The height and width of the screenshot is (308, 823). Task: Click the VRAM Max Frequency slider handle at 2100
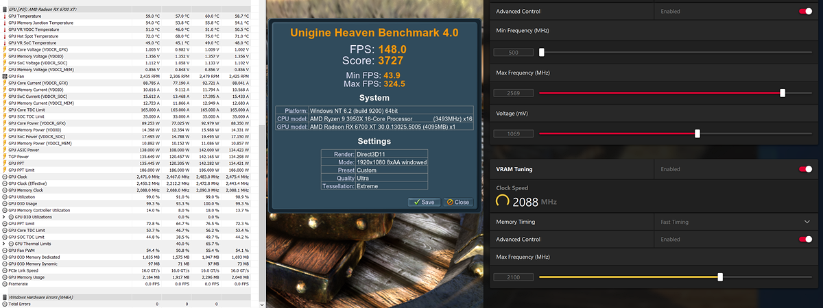(720, 277)
